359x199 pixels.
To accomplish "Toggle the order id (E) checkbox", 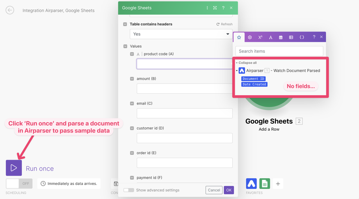I will [x=132, y=153].
